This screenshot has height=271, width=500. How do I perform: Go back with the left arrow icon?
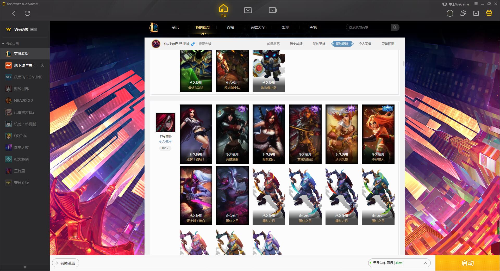coord(14,13)
